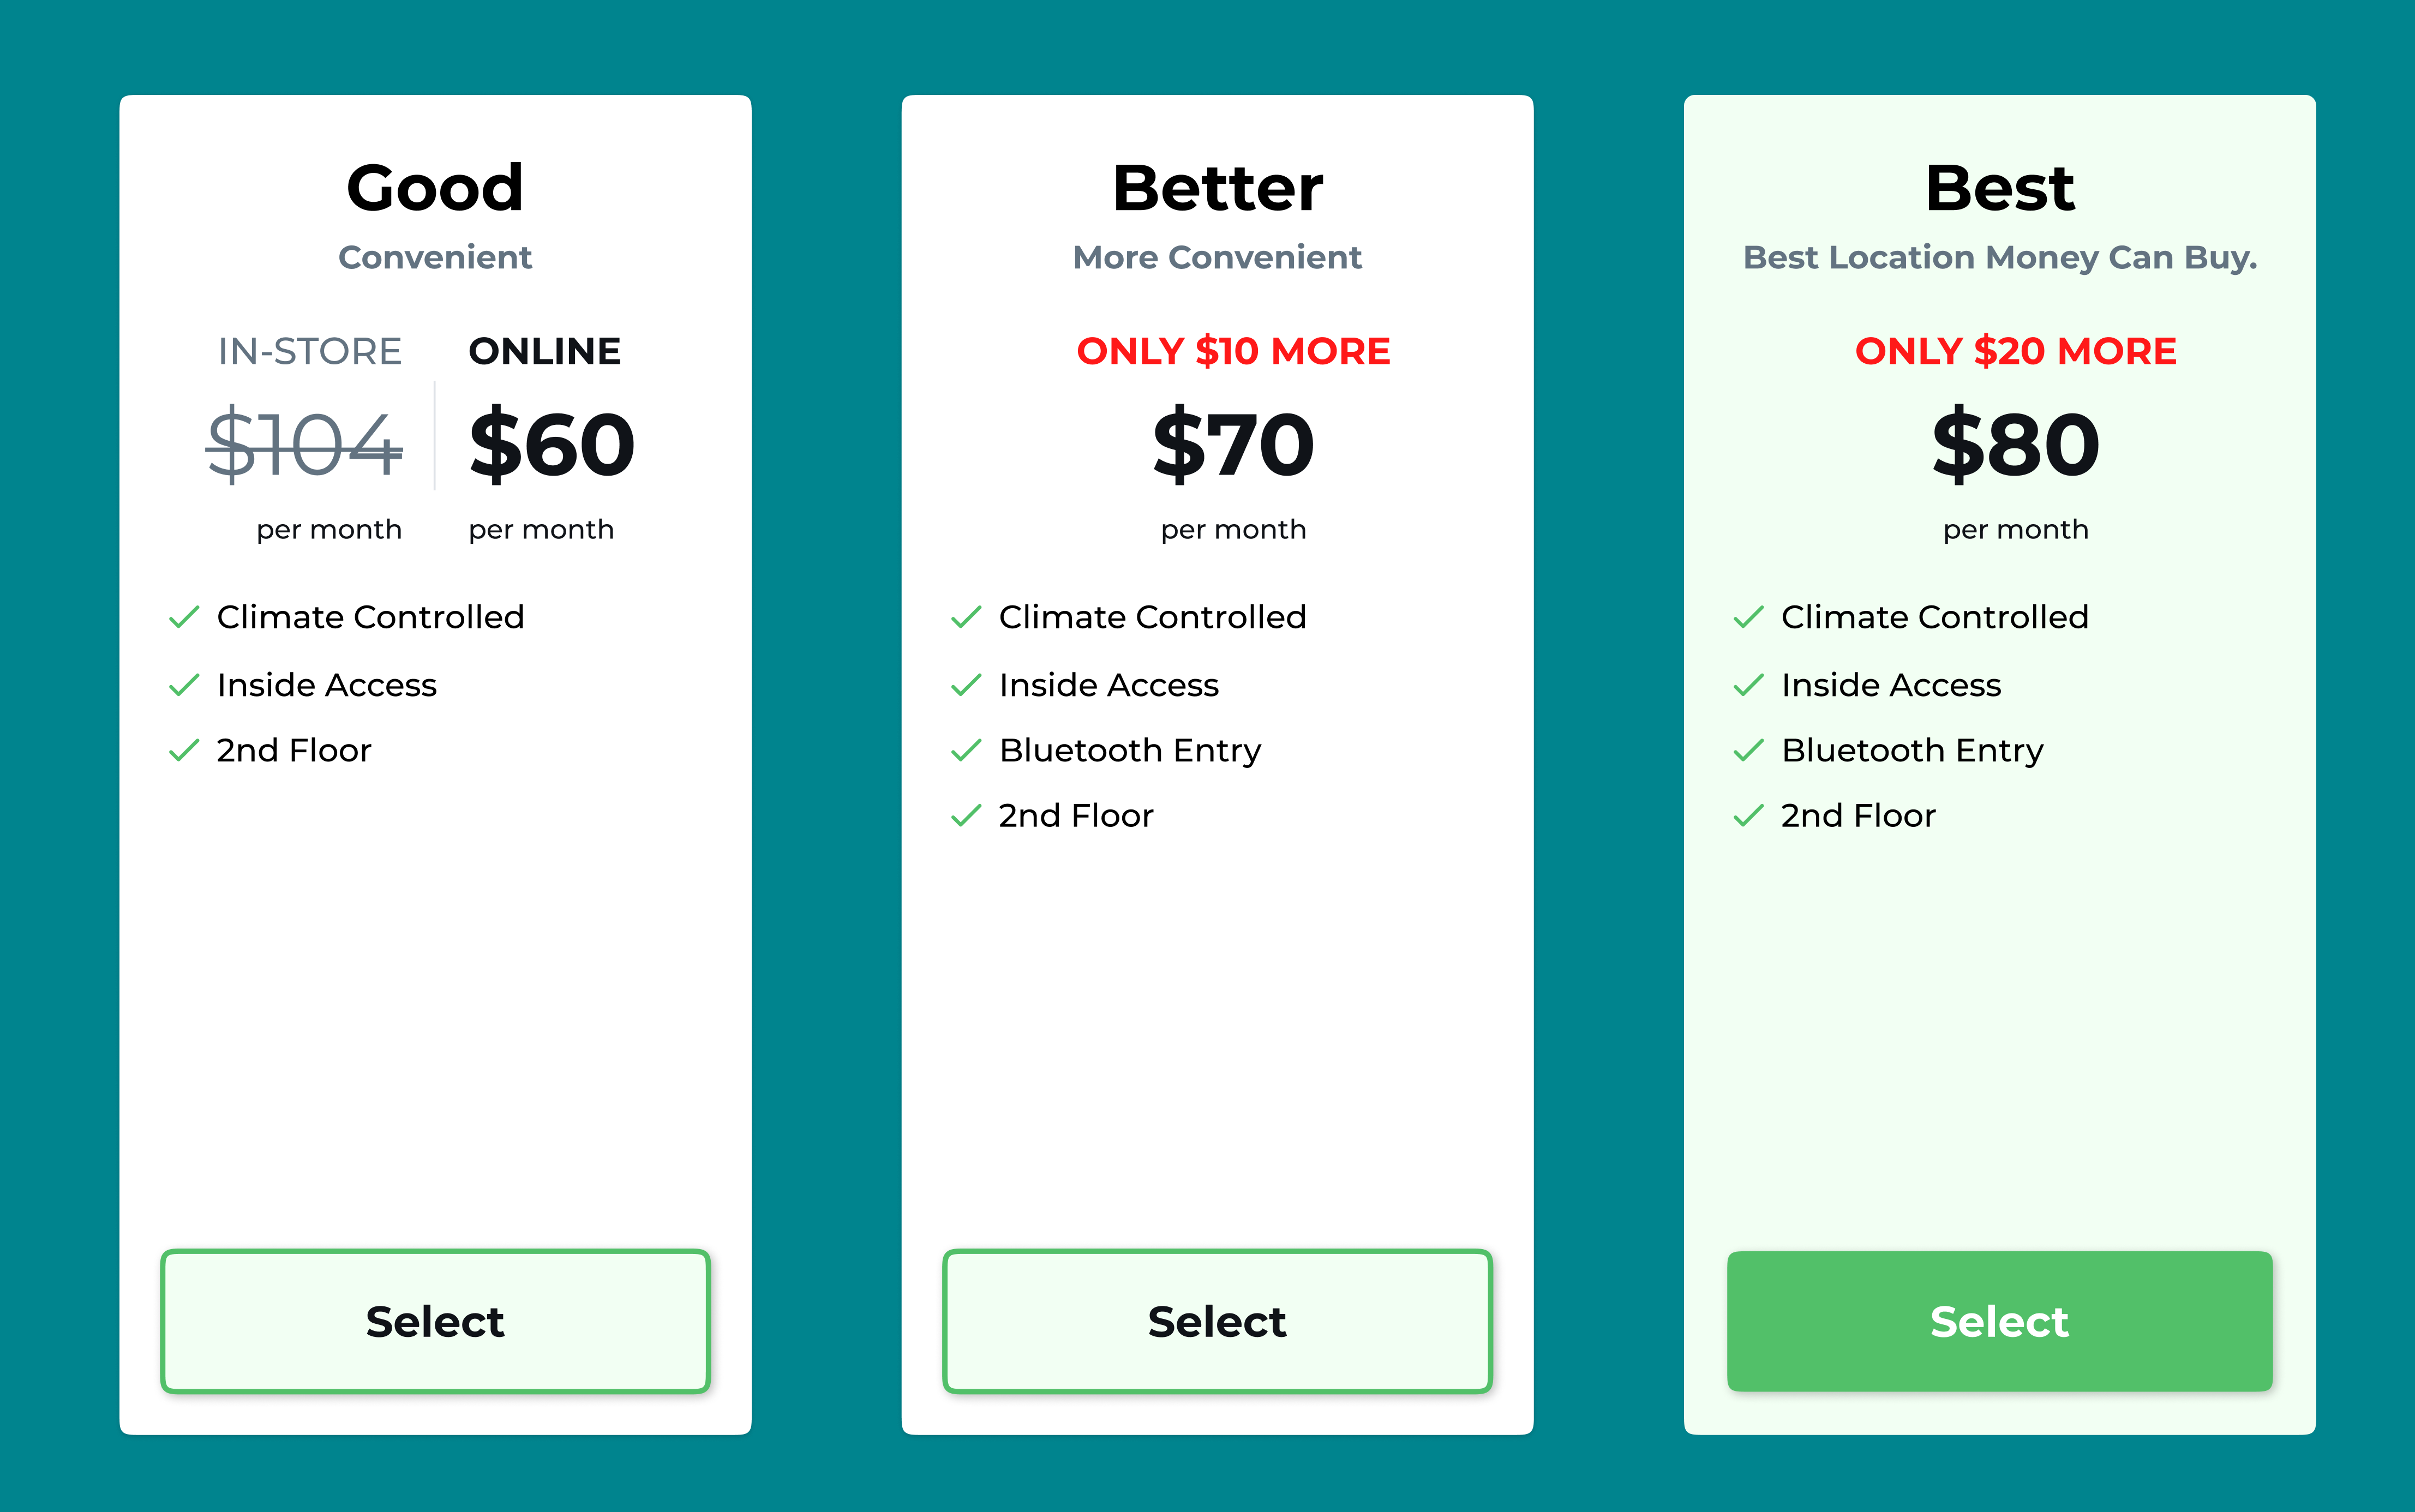Click checkmark next to Climate Controlled in Better
This screenshot has width=2415, height=1512.
coord(966,618)
